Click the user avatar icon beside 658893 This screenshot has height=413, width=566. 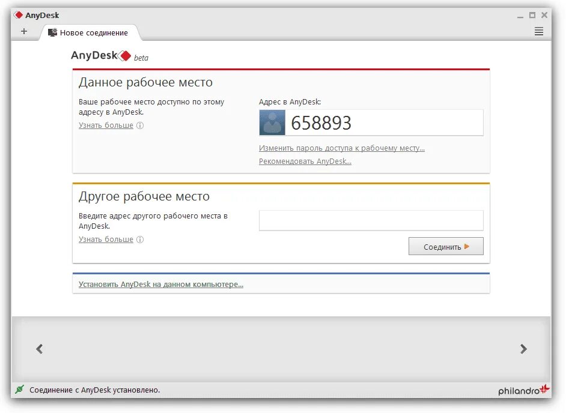272,122
